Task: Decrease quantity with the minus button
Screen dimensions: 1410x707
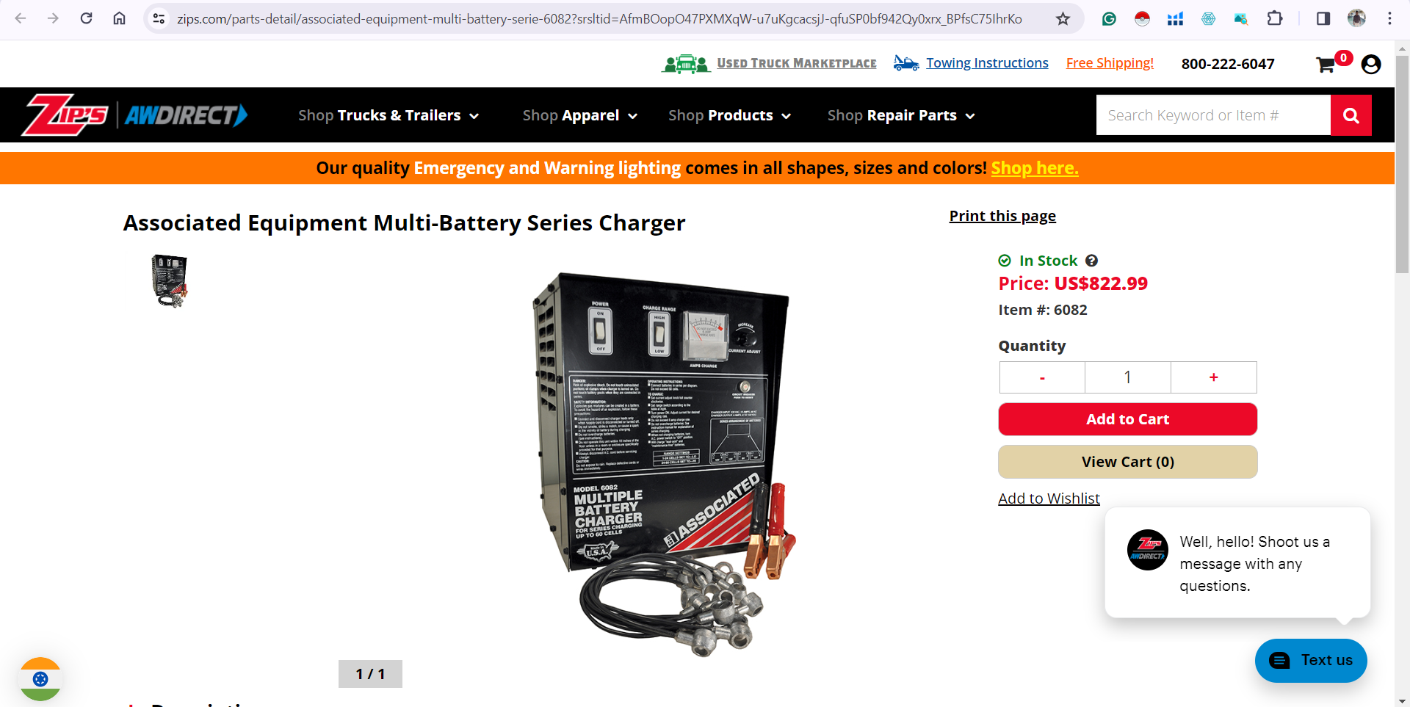Action: tap(1042, 377)
